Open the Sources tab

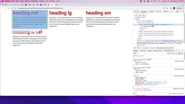point(159,12)
